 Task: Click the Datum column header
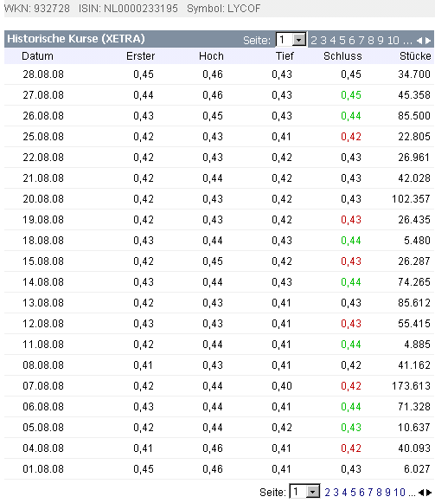[x=37, y=56]
